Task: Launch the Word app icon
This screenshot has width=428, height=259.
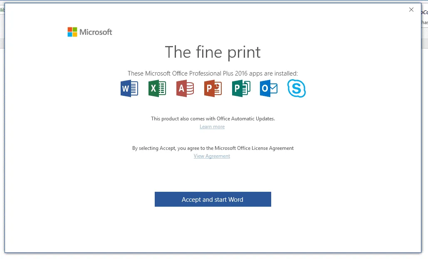Action: point(129,88)
